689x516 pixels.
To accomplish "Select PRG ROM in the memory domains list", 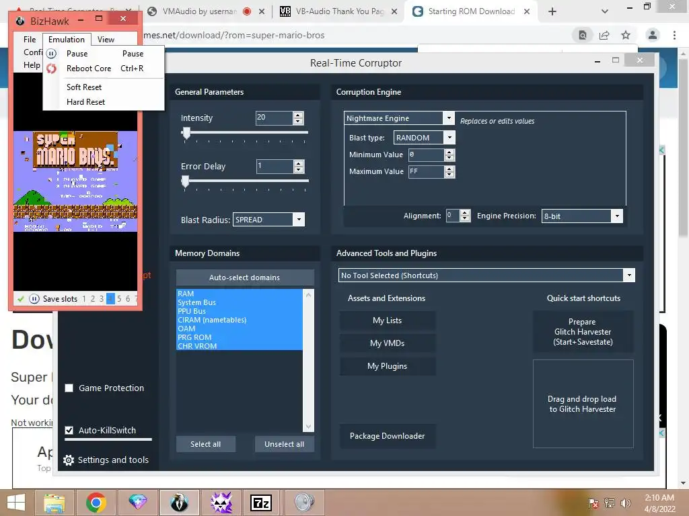I will pos(240,337).
